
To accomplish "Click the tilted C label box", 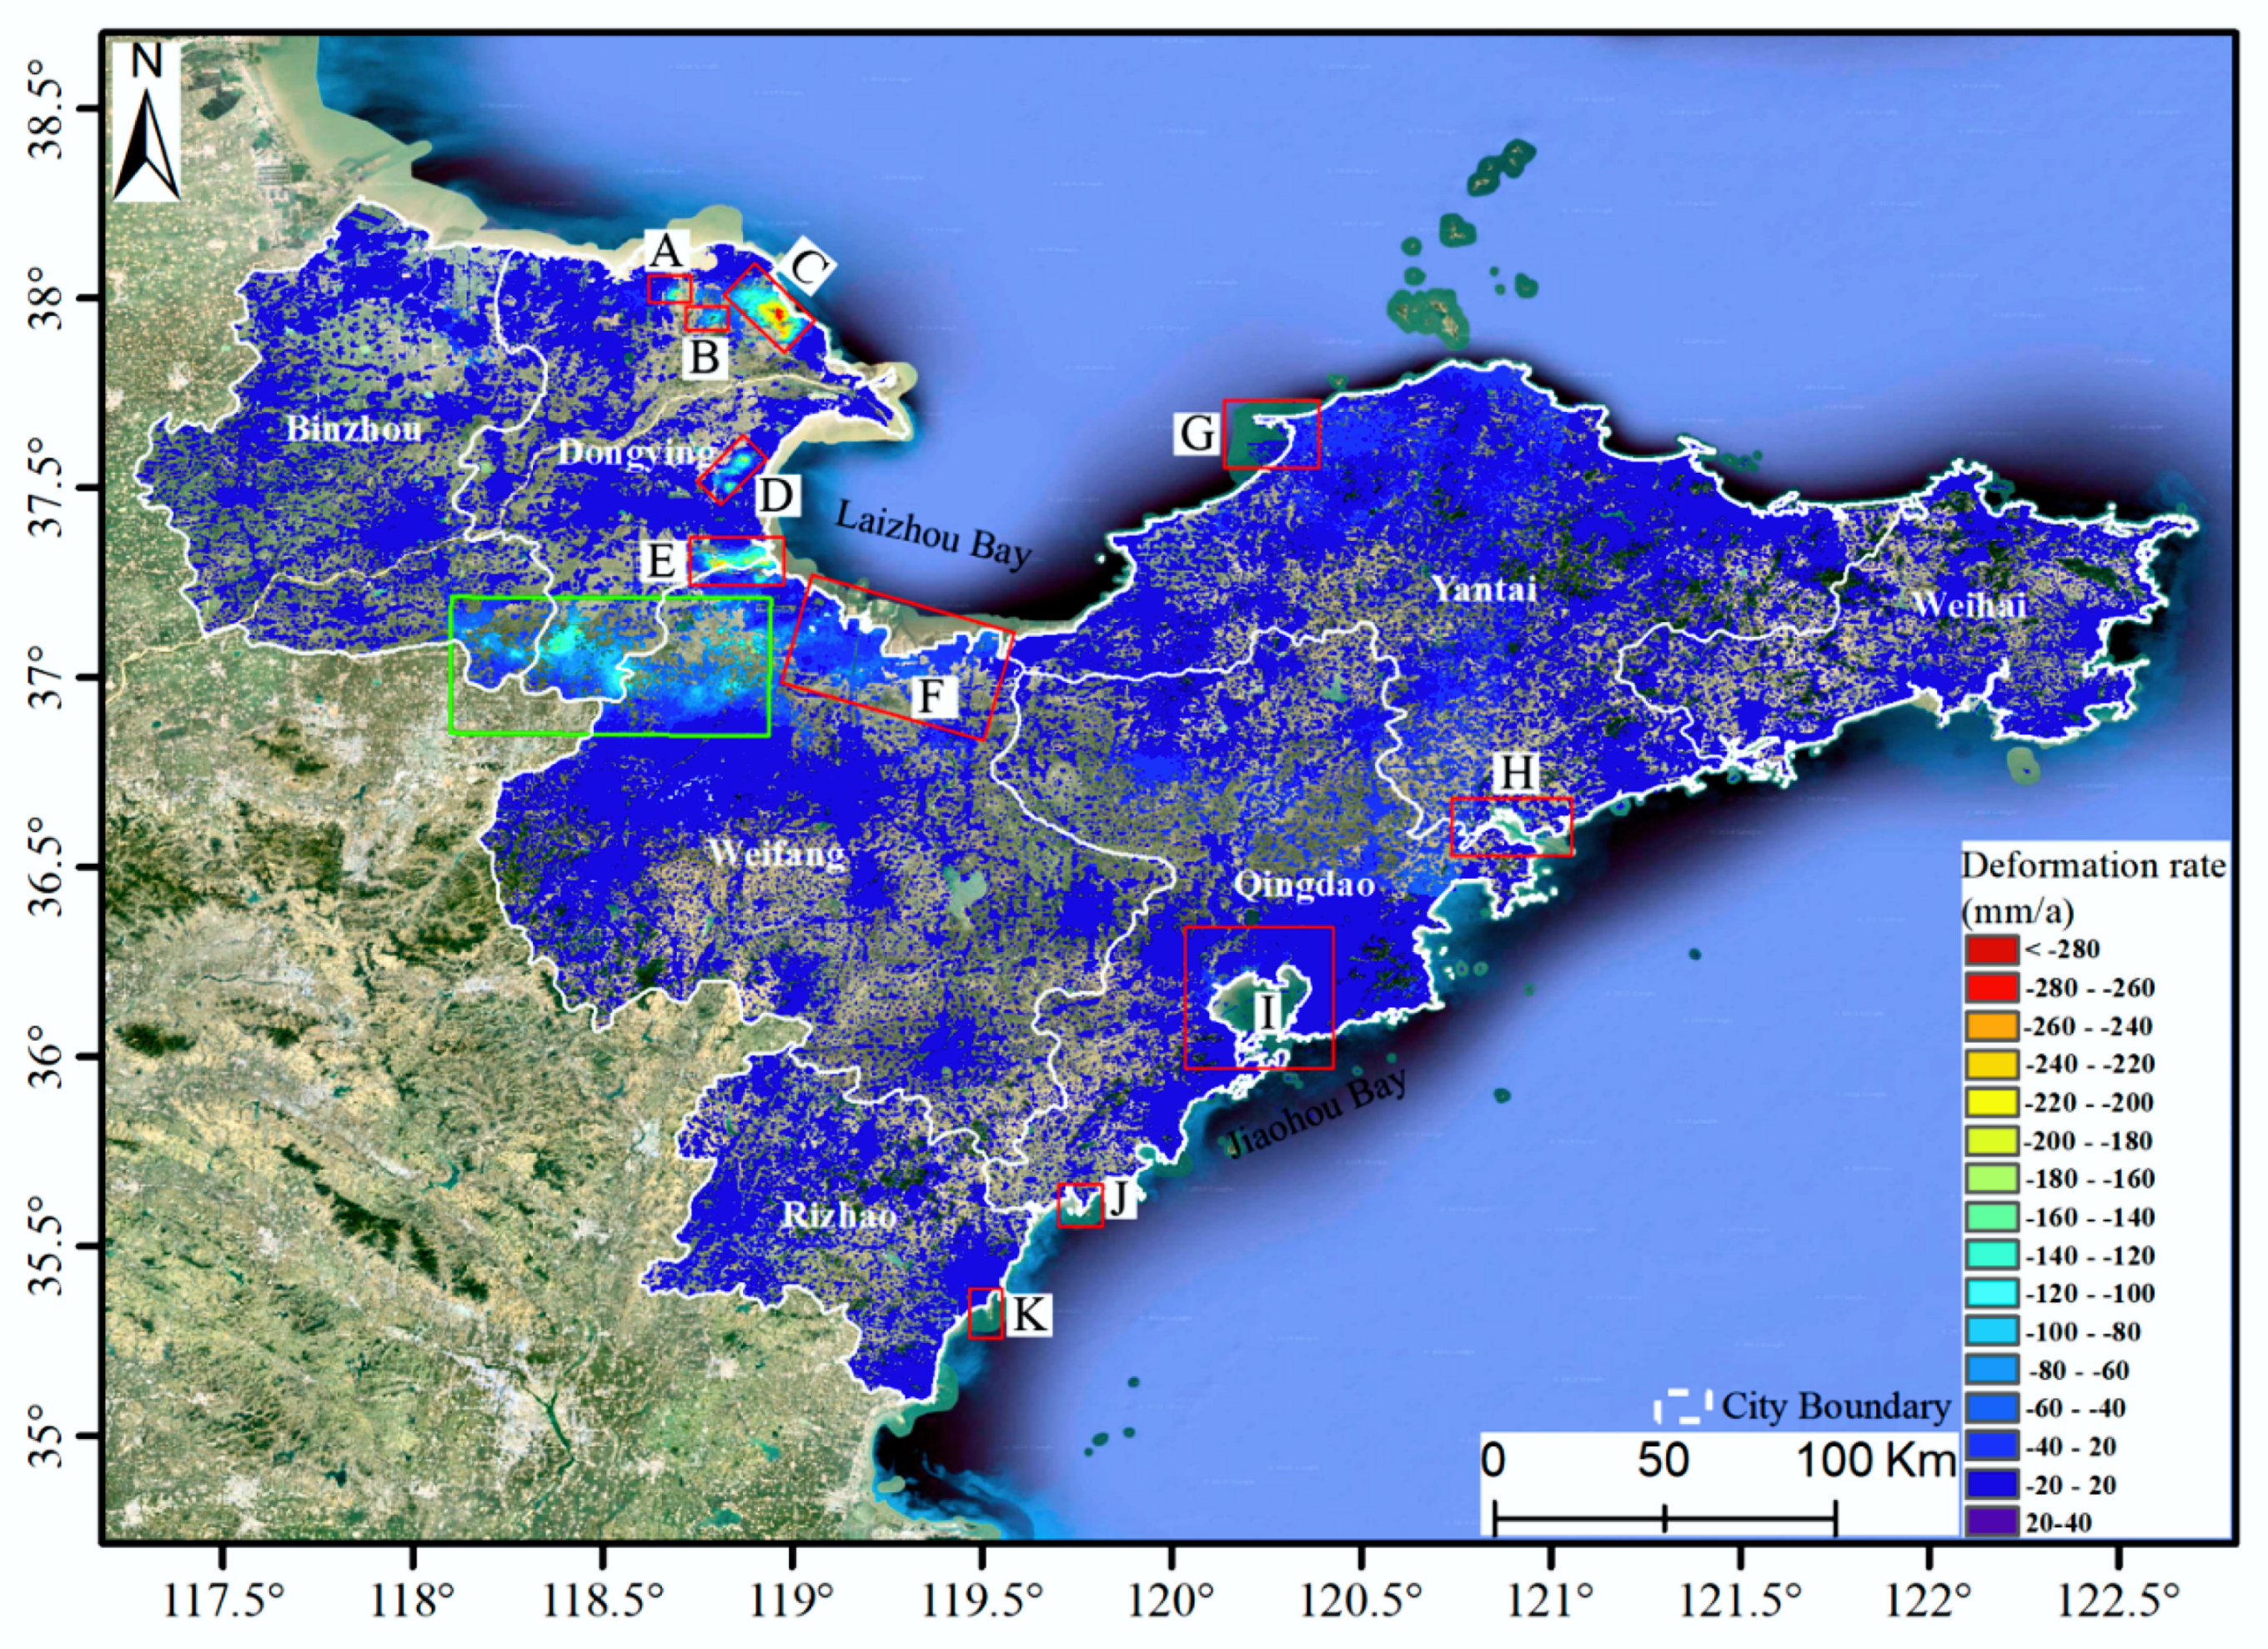I will tap(808, 268).
